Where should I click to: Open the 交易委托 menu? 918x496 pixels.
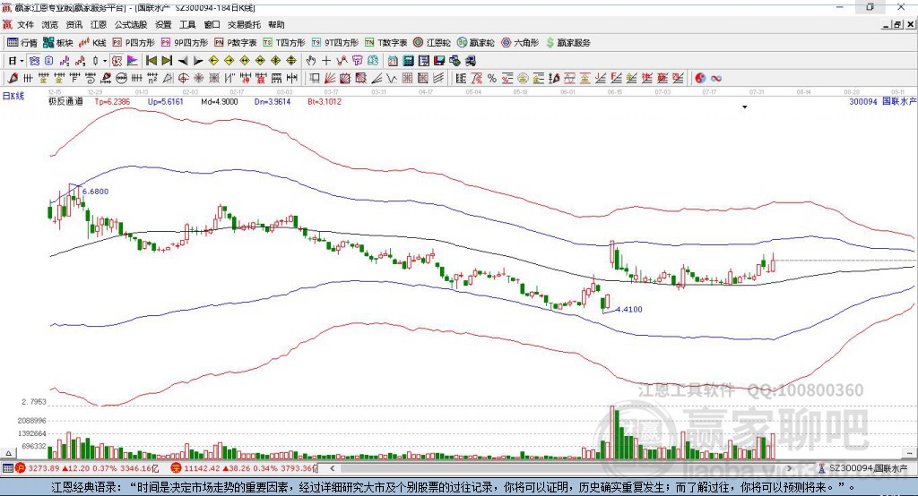[x=244, y=24]
